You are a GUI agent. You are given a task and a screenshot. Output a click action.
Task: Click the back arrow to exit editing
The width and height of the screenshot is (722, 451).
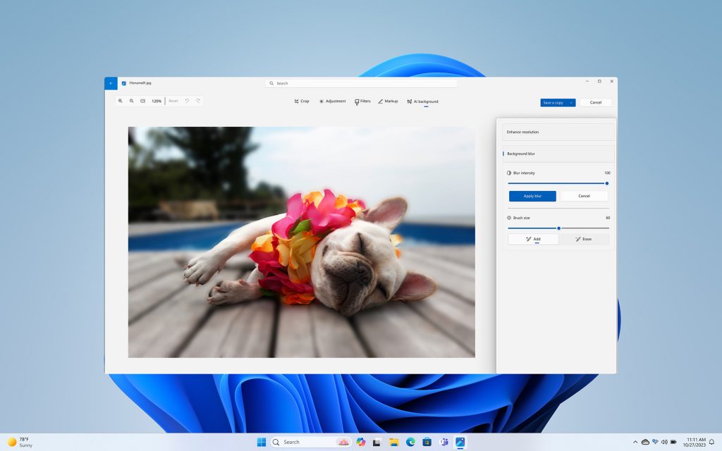point(110,82)
